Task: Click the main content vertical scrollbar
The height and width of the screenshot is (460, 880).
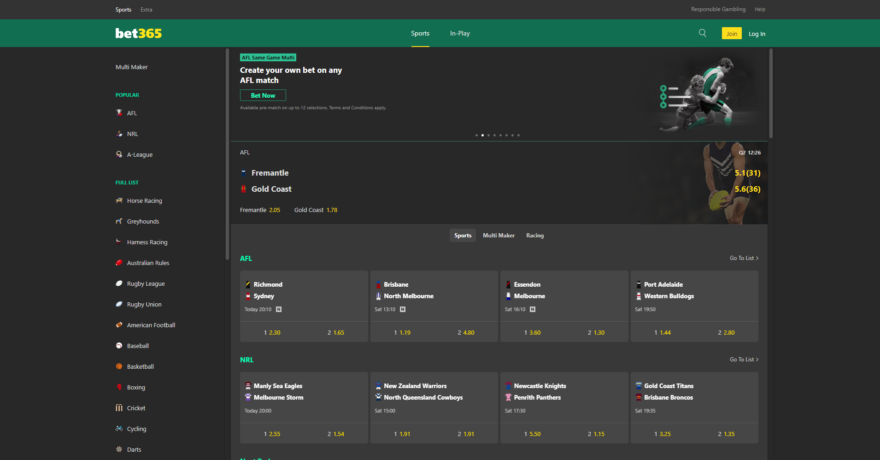Action: coord(771,94)
